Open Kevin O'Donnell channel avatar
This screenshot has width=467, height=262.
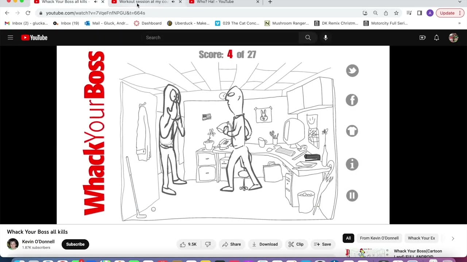(13, 244)
